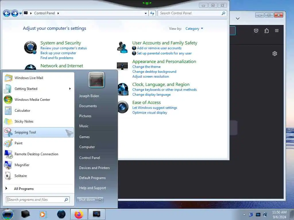
Task: Open System and Security link
Action: tap(61, 43)
